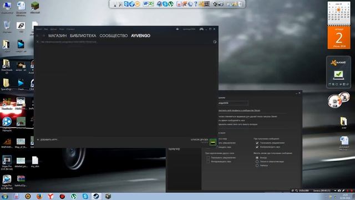Go forward in the Steam browser
The height and width of the screenshot is (200, 355).
(43, 36)
